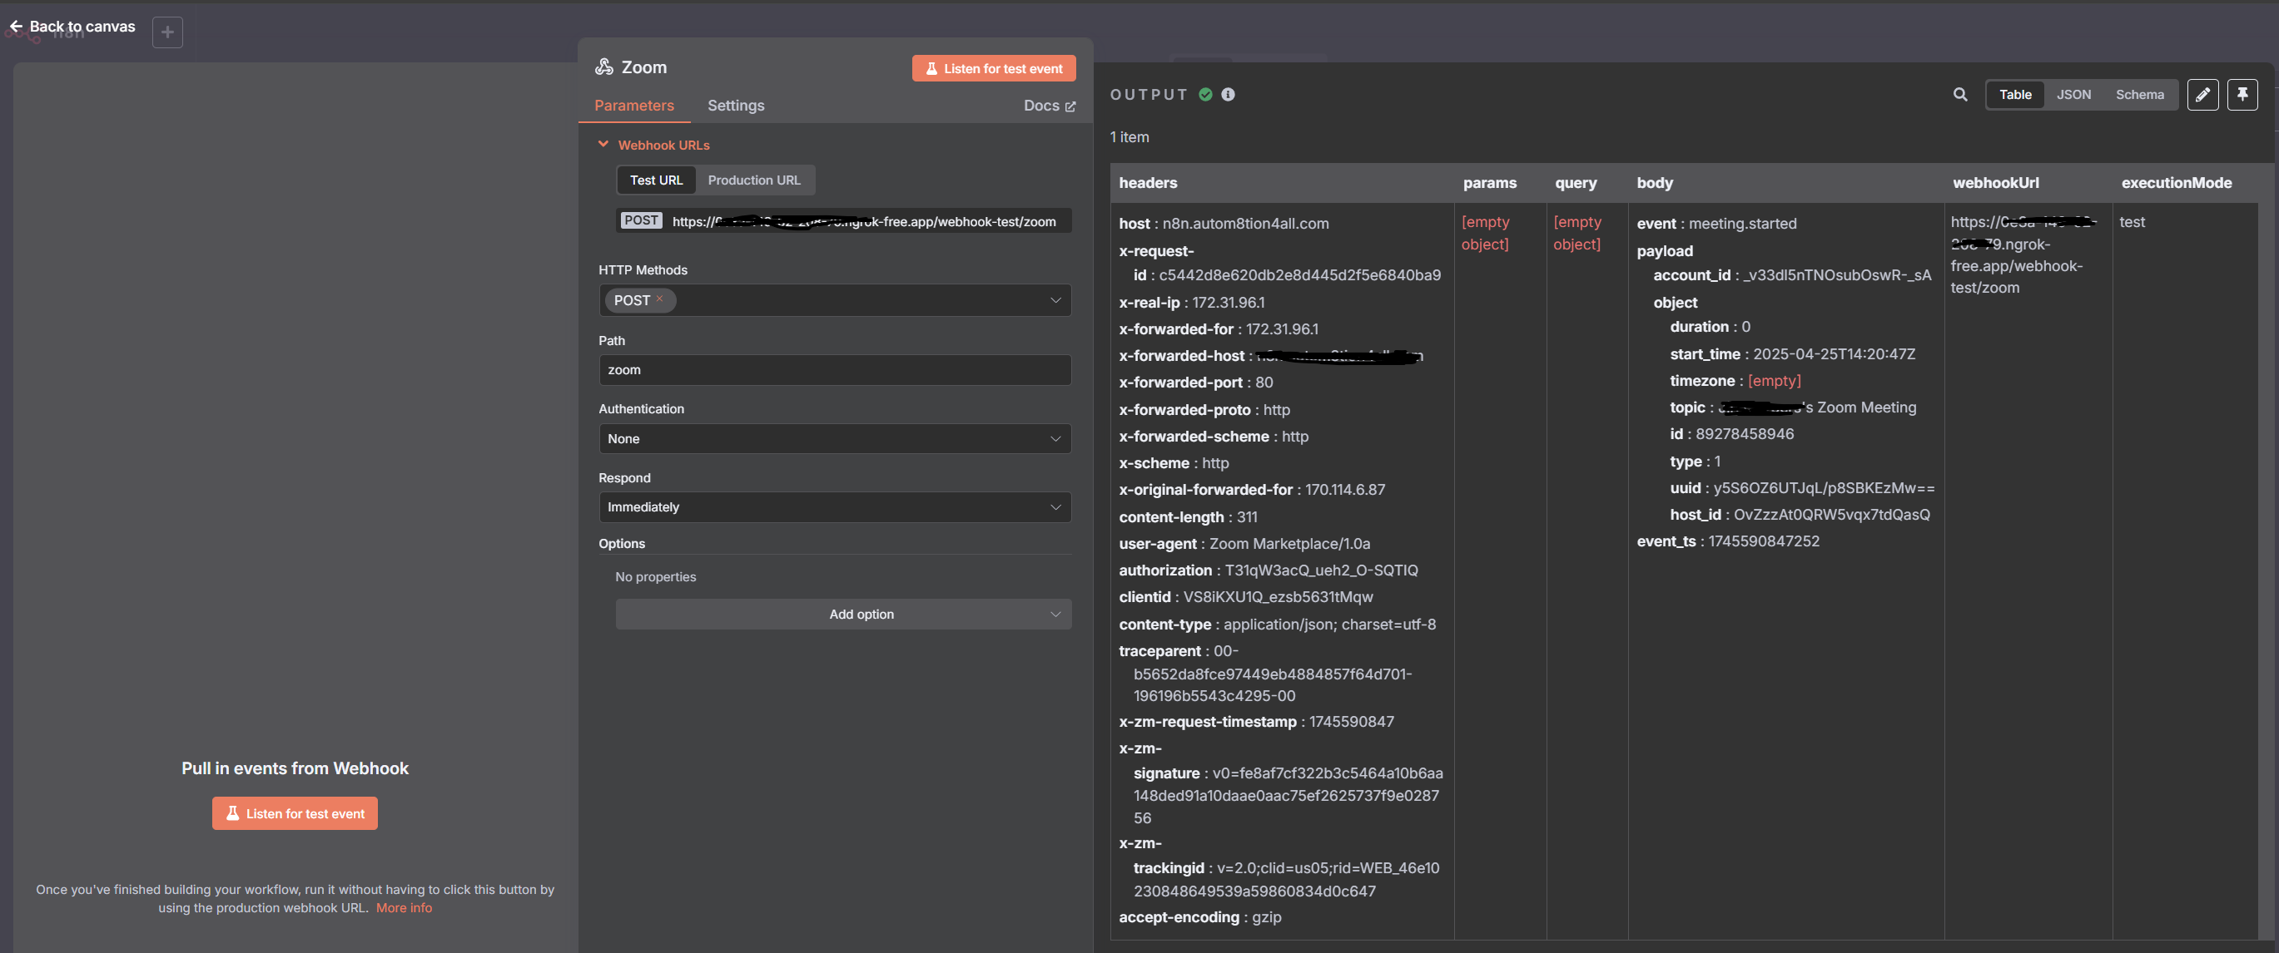This screenshot has width=2279, height=953.
Task: Copy the POST webhook test URL
Action: 844,221
